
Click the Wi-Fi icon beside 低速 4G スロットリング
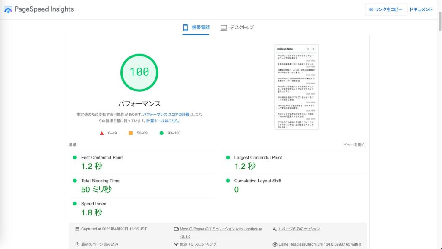click(176, 244)
